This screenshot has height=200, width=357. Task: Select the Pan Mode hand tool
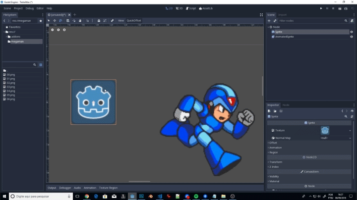click(80, 21)
